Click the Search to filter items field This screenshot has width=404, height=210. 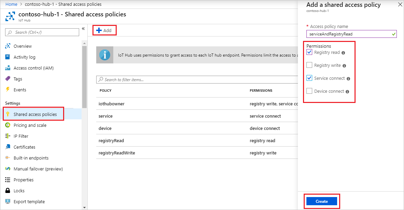(197, 79)
